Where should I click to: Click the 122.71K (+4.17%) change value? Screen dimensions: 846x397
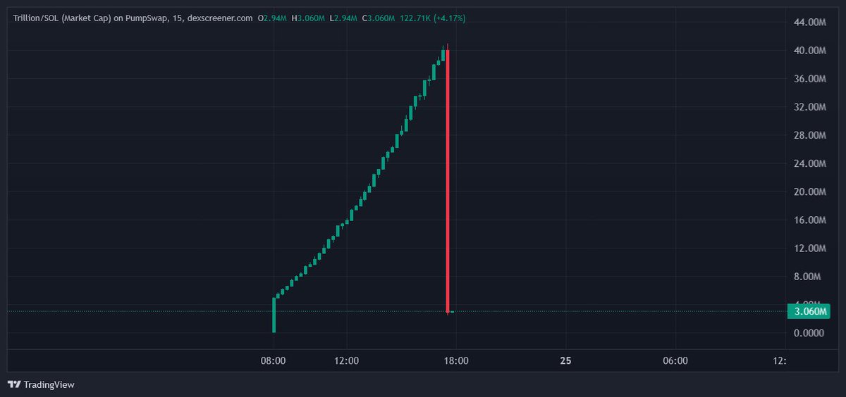tap(433, 18)
